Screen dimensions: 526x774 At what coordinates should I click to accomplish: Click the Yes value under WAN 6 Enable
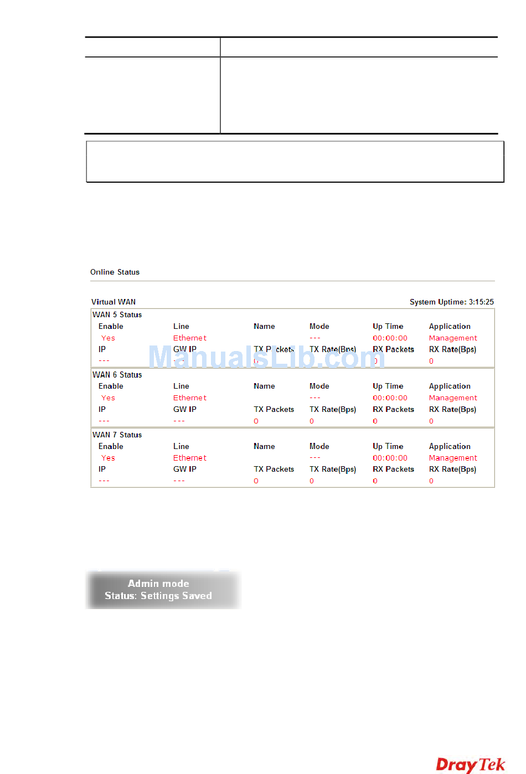tap(108, 398)
